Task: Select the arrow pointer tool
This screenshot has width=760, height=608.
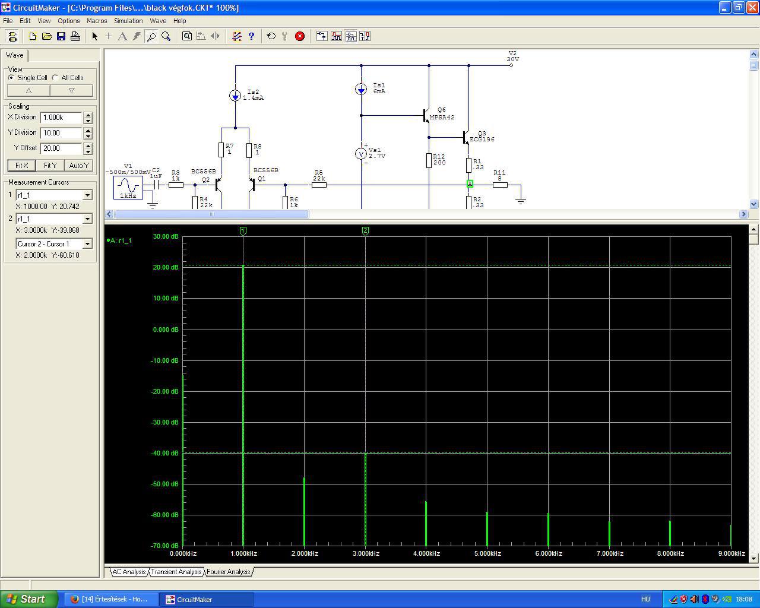Action: [94, 36]
